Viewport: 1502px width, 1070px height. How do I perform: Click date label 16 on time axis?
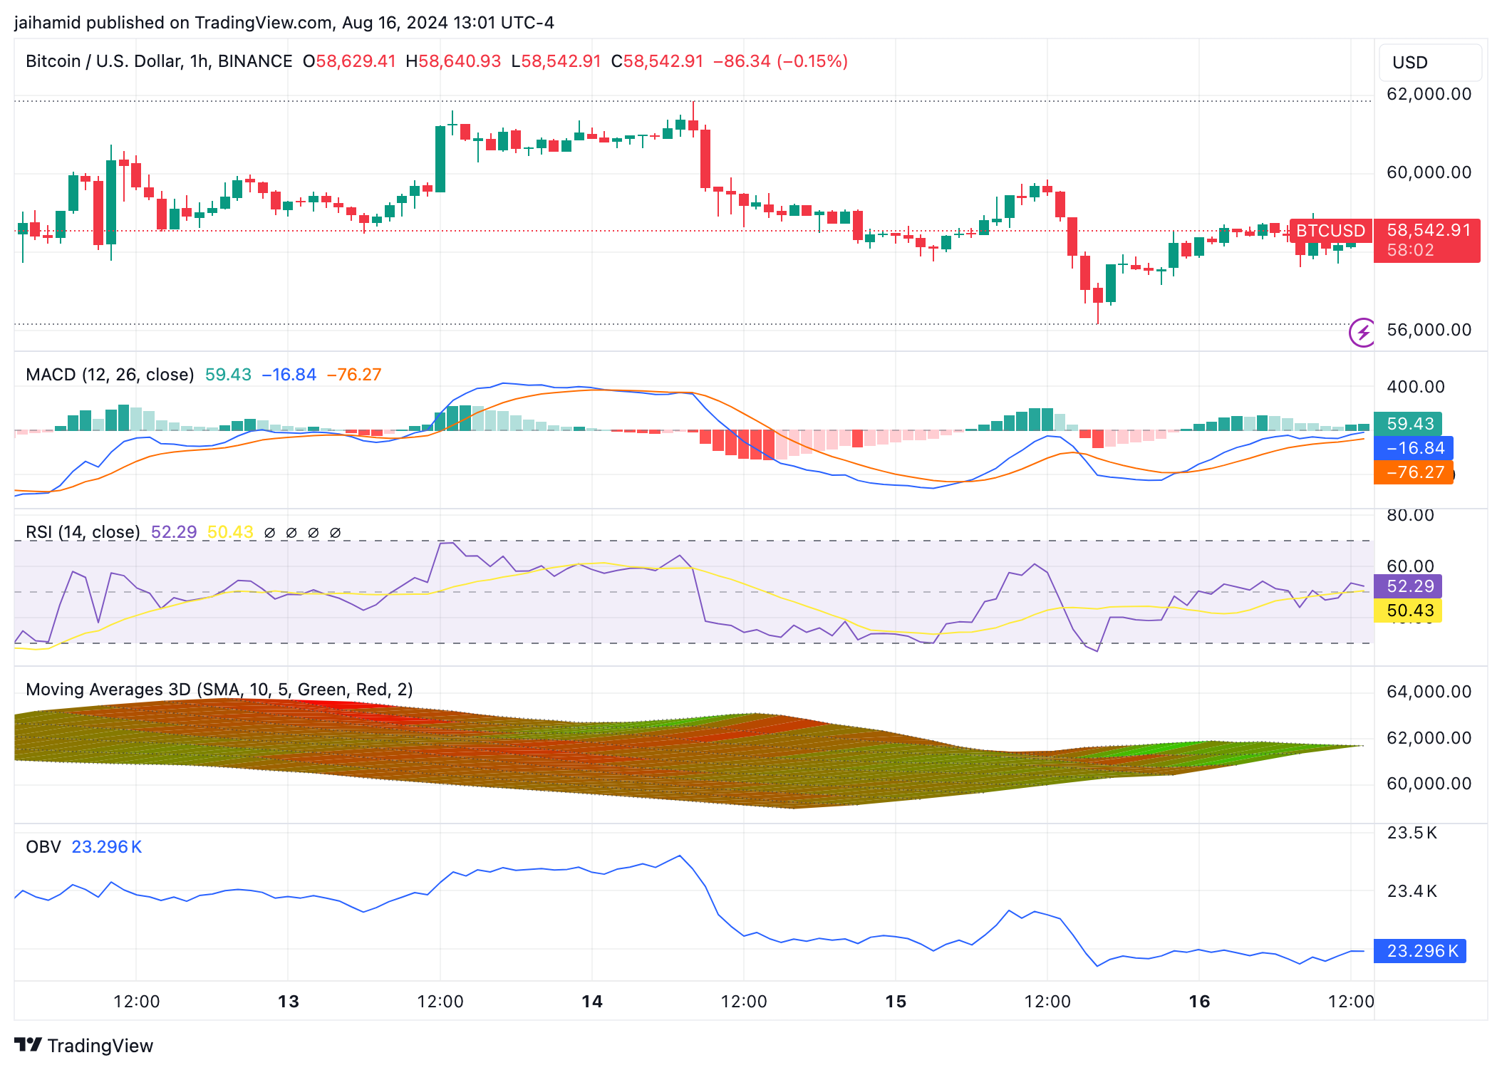click(x=1199, y=1002)
